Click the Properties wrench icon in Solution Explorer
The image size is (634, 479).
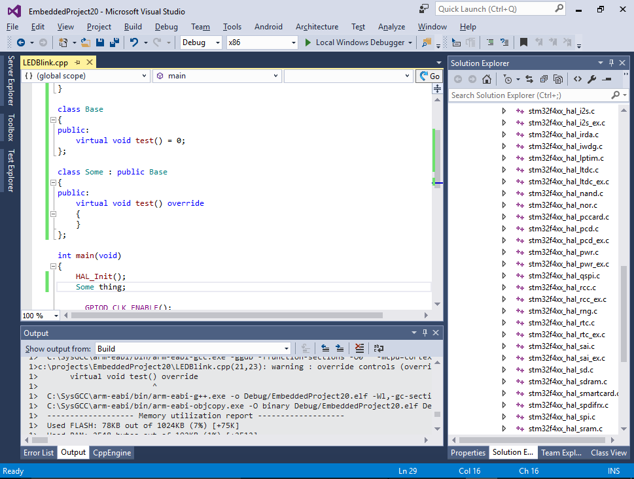coord(592,79)
